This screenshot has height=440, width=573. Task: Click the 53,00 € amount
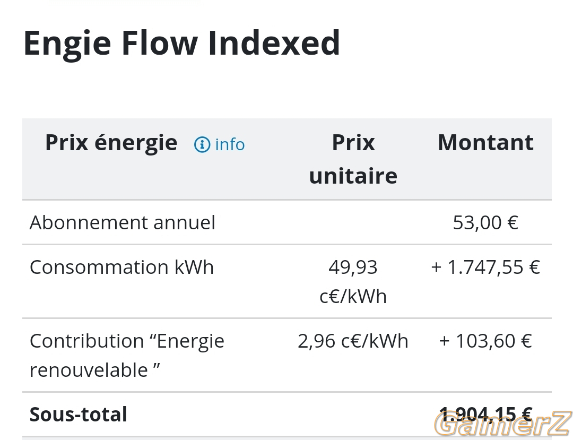click(x=485, y=222)
